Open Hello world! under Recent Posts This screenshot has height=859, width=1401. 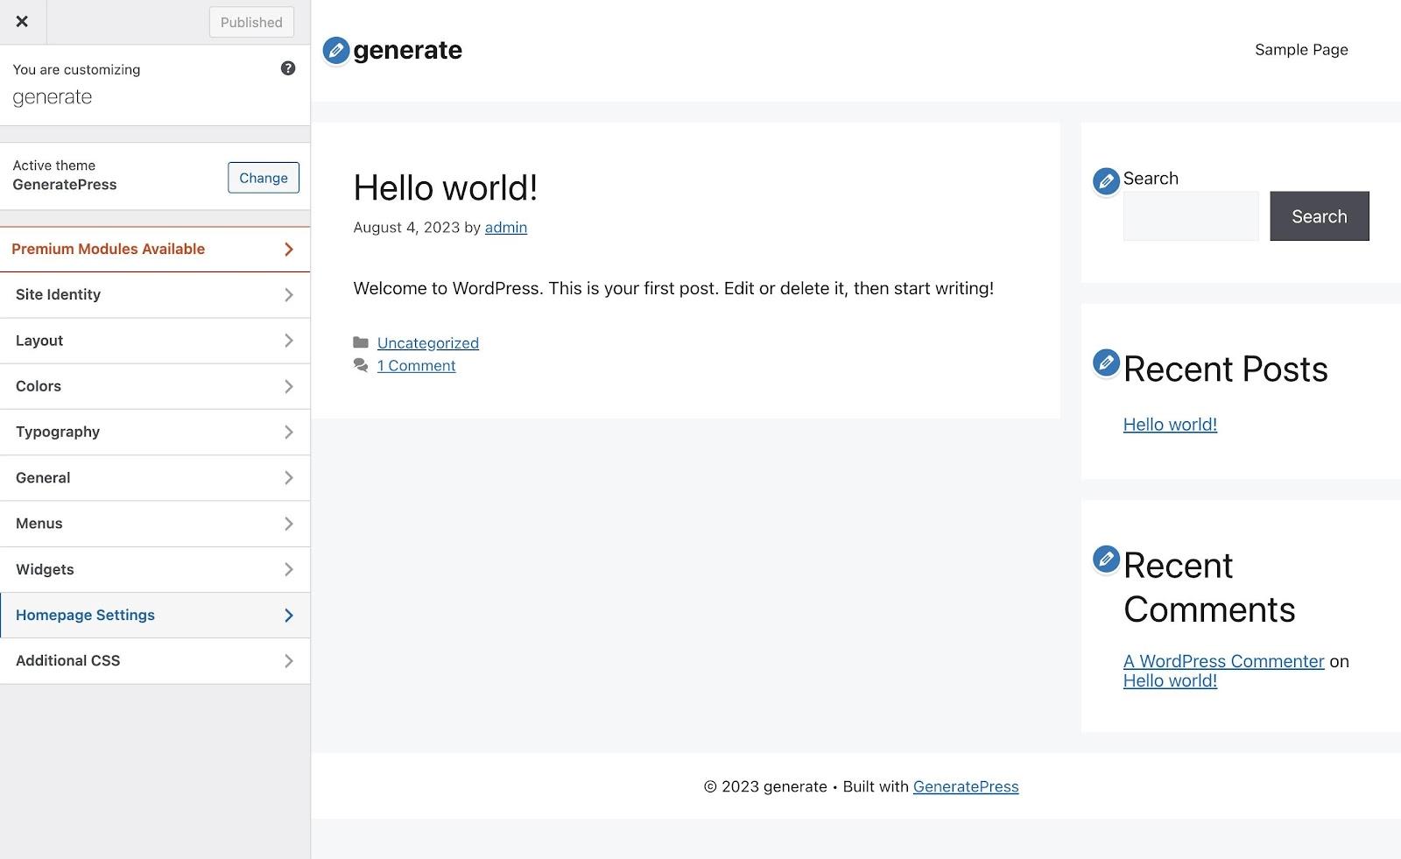click(1170, 425)
